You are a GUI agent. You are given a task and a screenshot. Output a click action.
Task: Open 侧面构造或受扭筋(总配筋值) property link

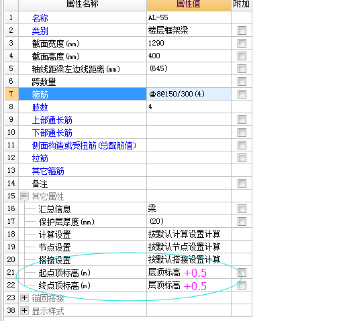(84, 145)
